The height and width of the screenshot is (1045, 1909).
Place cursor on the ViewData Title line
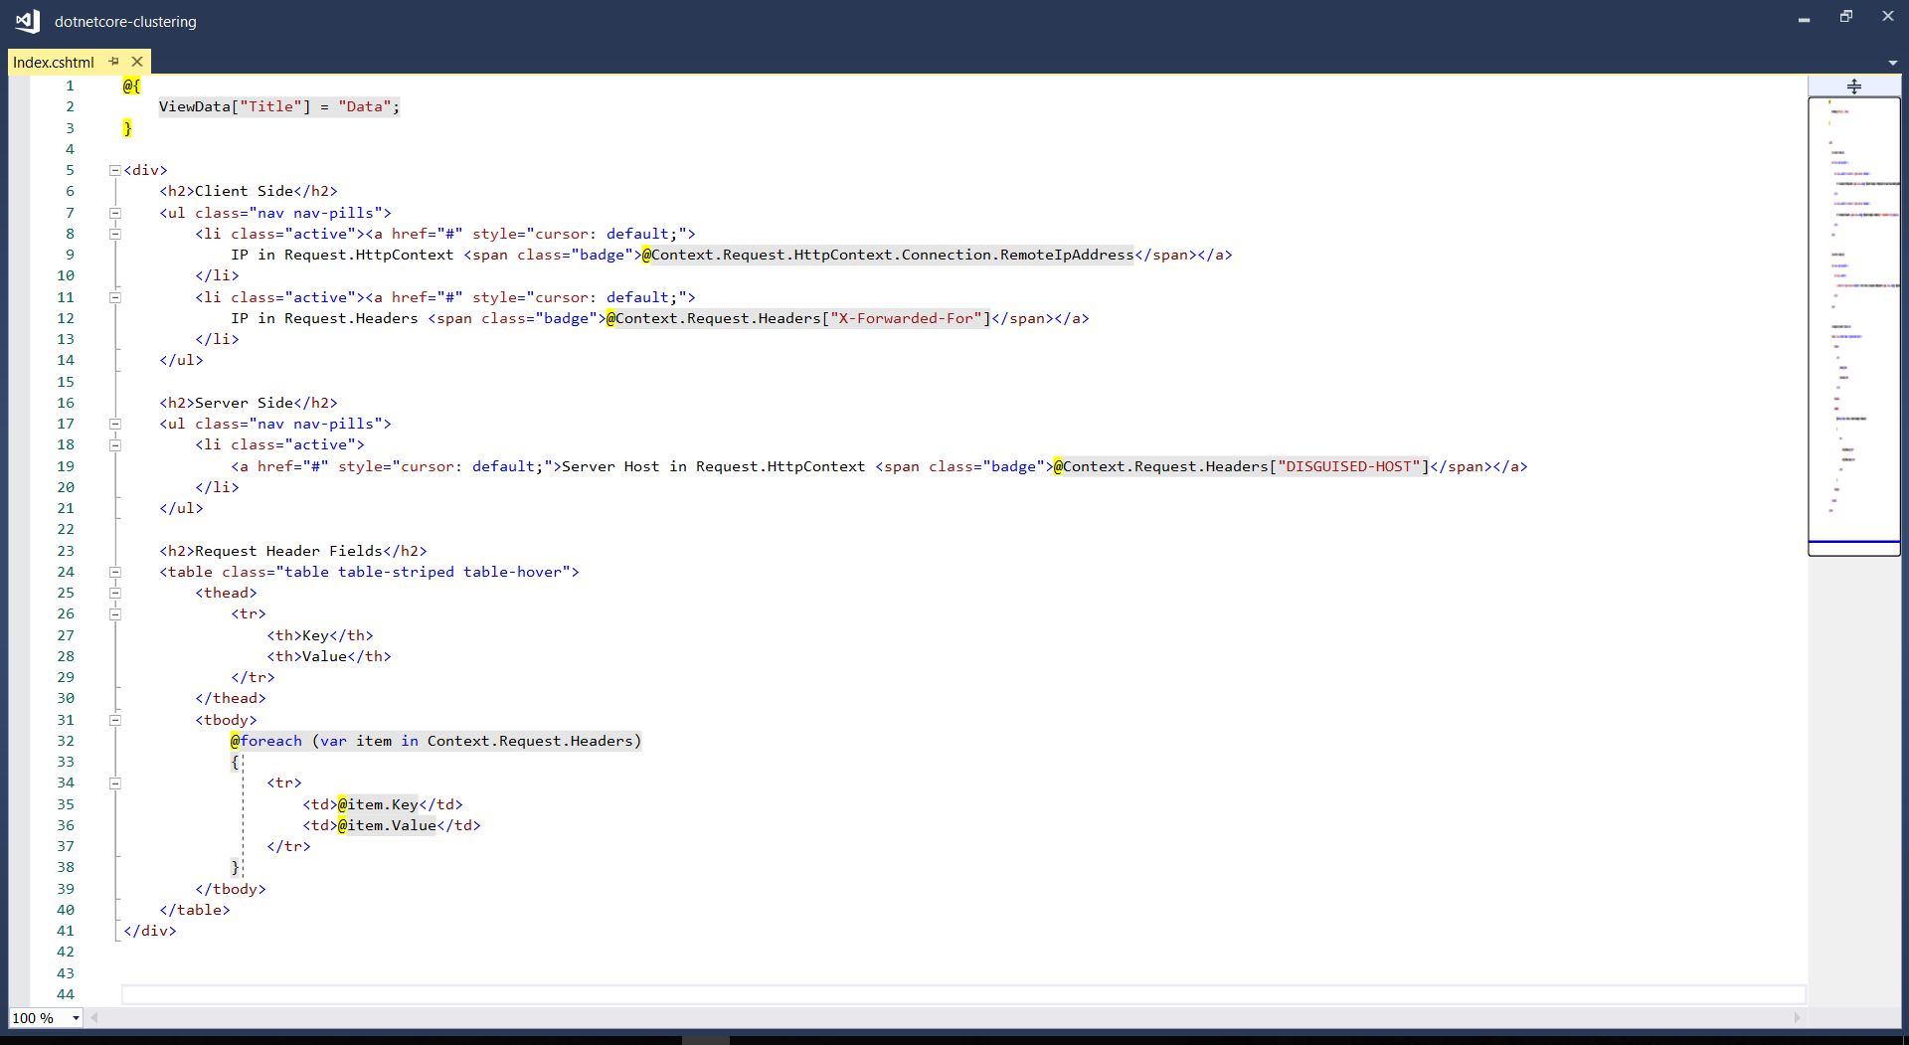pos(278,106)
